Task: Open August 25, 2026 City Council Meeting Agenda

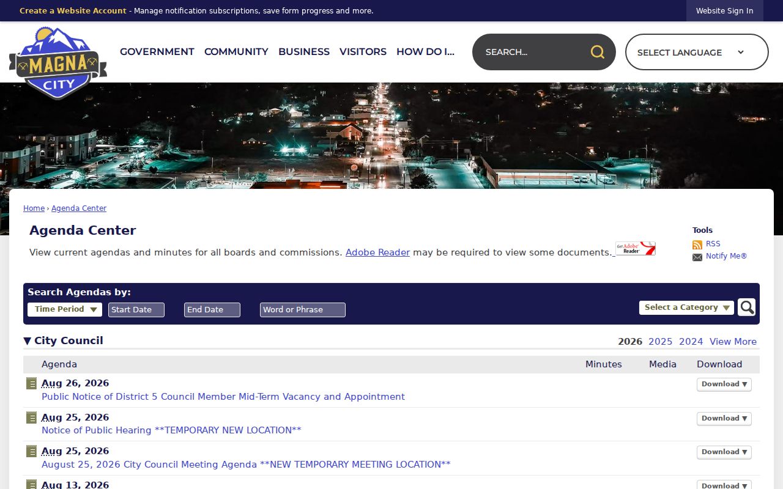Action: (x=246, y=465)
